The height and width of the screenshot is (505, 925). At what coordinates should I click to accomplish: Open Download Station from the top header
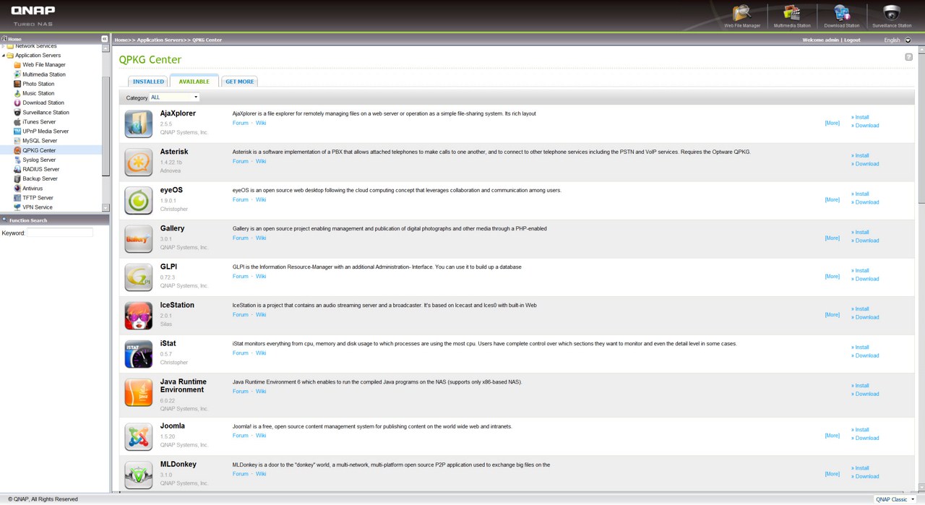842,16
